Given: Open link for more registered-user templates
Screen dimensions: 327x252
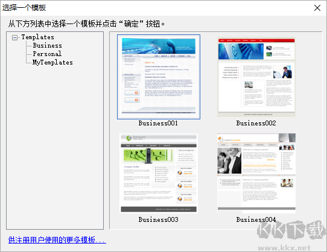Looking at the screenshot, I should click(57, 240).
